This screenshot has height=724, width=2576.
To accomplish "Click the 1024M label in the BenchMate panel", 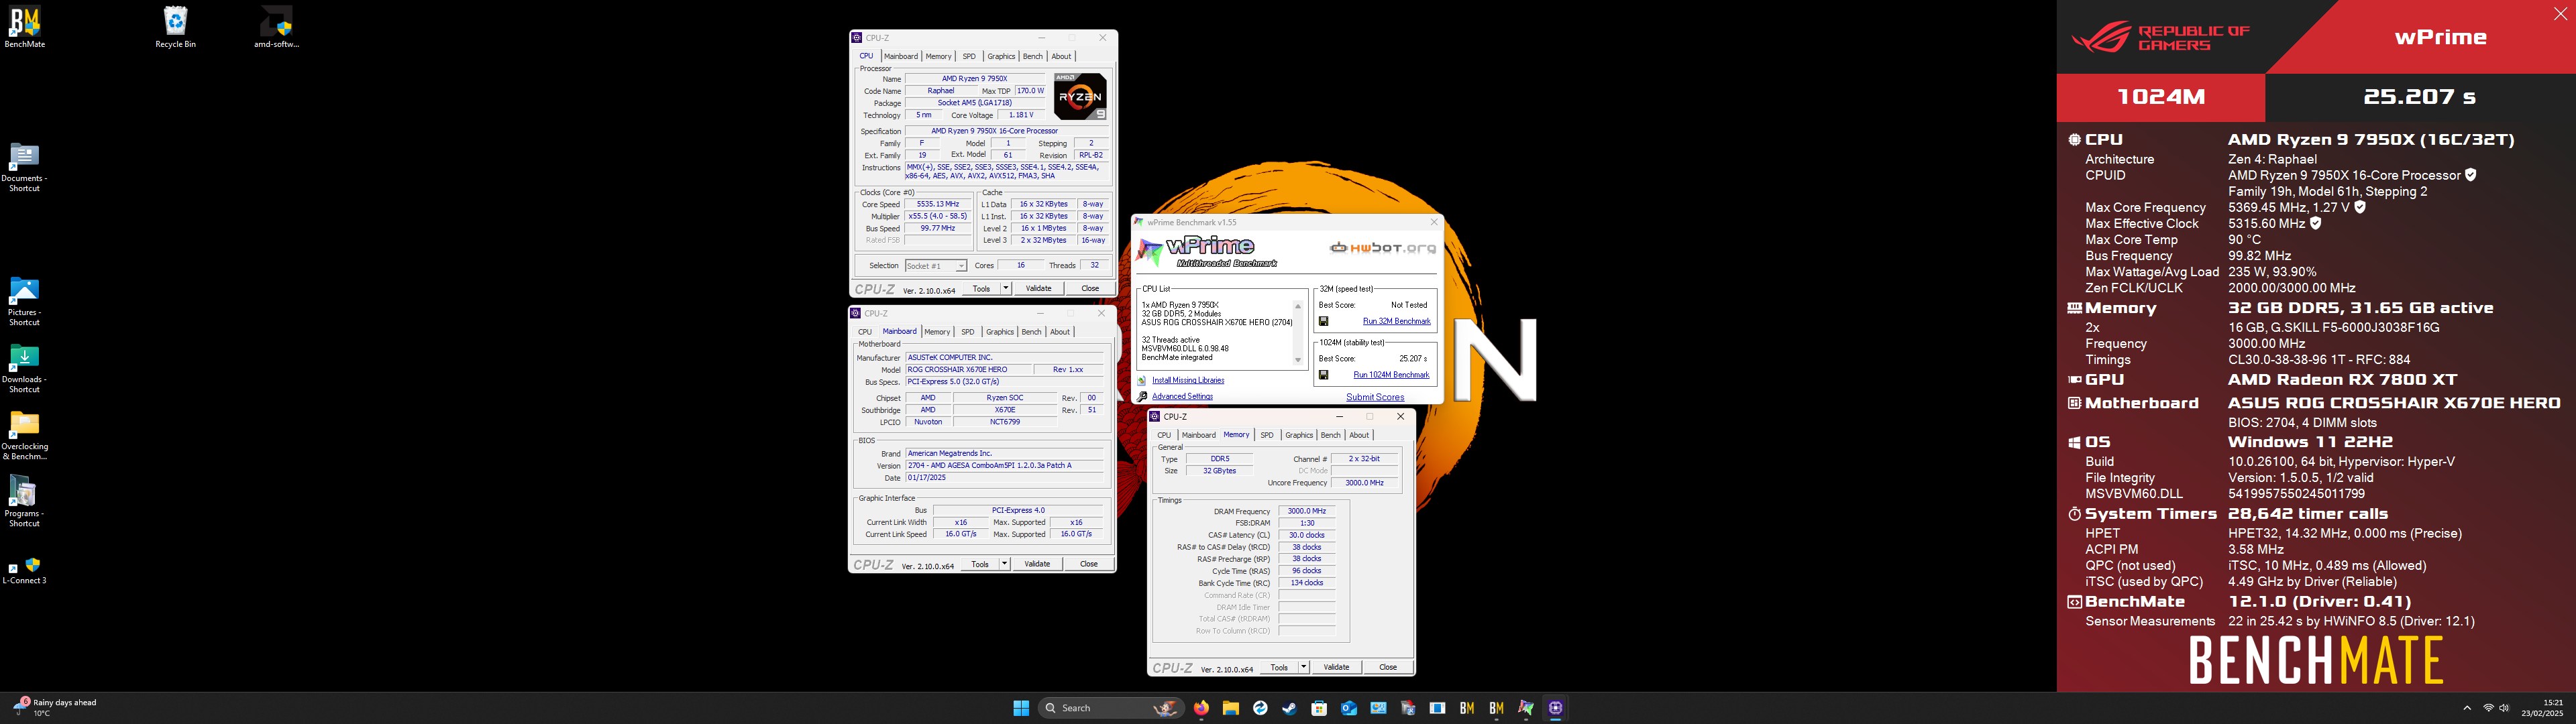I will click(2161, 97).
